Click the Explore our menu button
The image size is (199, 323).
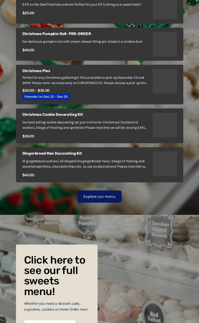tap(99, 197)
